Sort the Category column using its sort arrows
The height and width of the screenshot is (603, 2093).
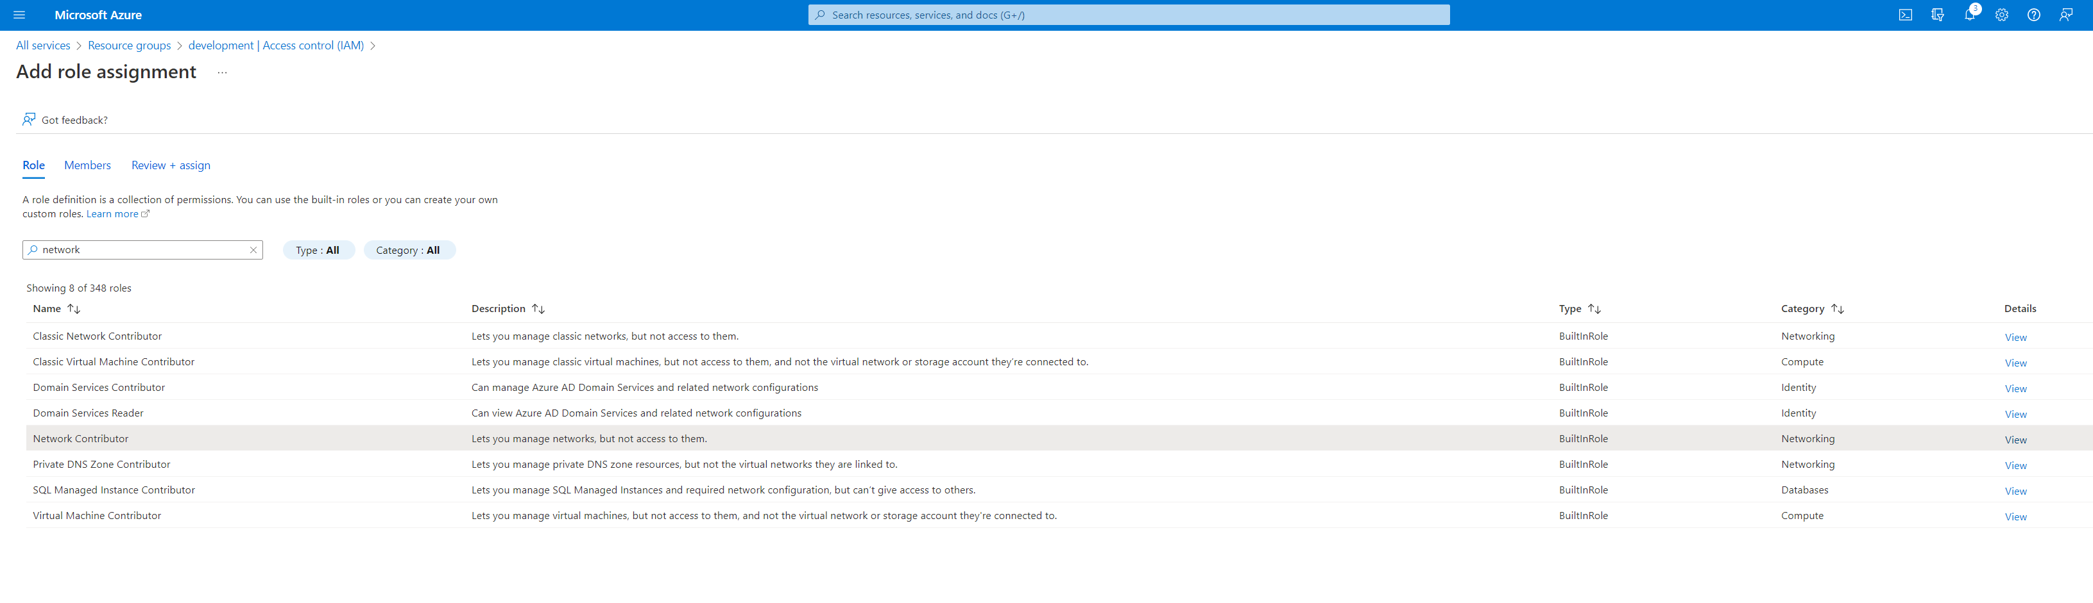click(x=1839, y=308)
